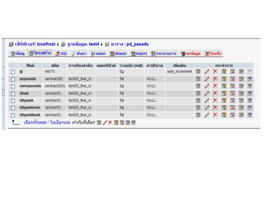Click bottom 'with selected' red X drop icon
Image resolution: width=272 pixels, height=204 pixels.
110,122
